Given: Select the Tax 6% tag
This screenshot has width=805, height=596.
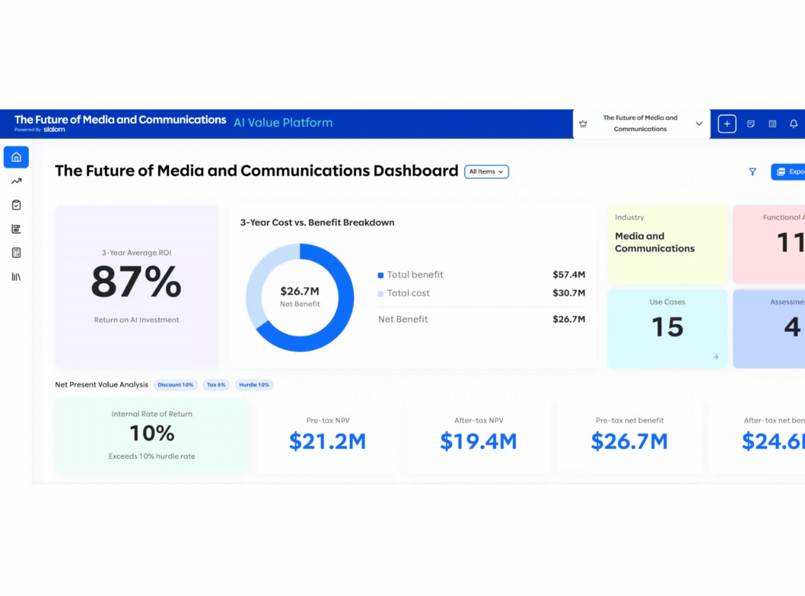Looking at the screenshot, I should [216, 384].
